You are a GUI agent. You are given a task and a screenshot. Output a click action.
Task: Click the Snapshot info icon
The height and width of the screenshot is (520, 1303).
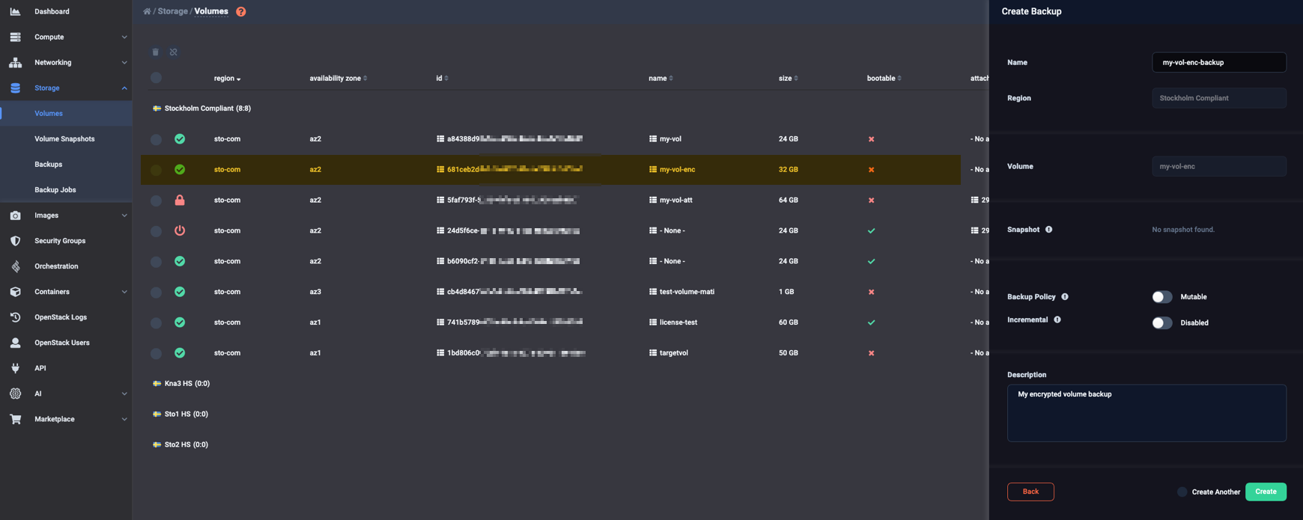(1048, 229)
